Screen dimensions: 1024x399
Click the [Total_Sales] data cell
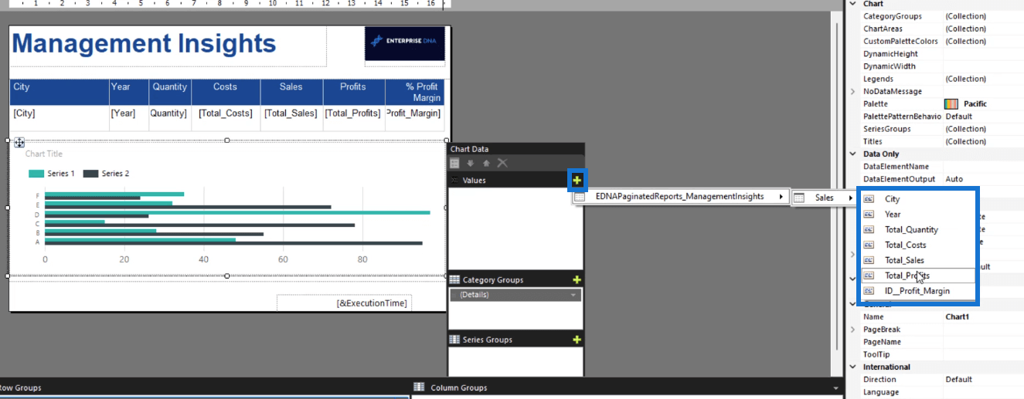(x=291, y=118)
